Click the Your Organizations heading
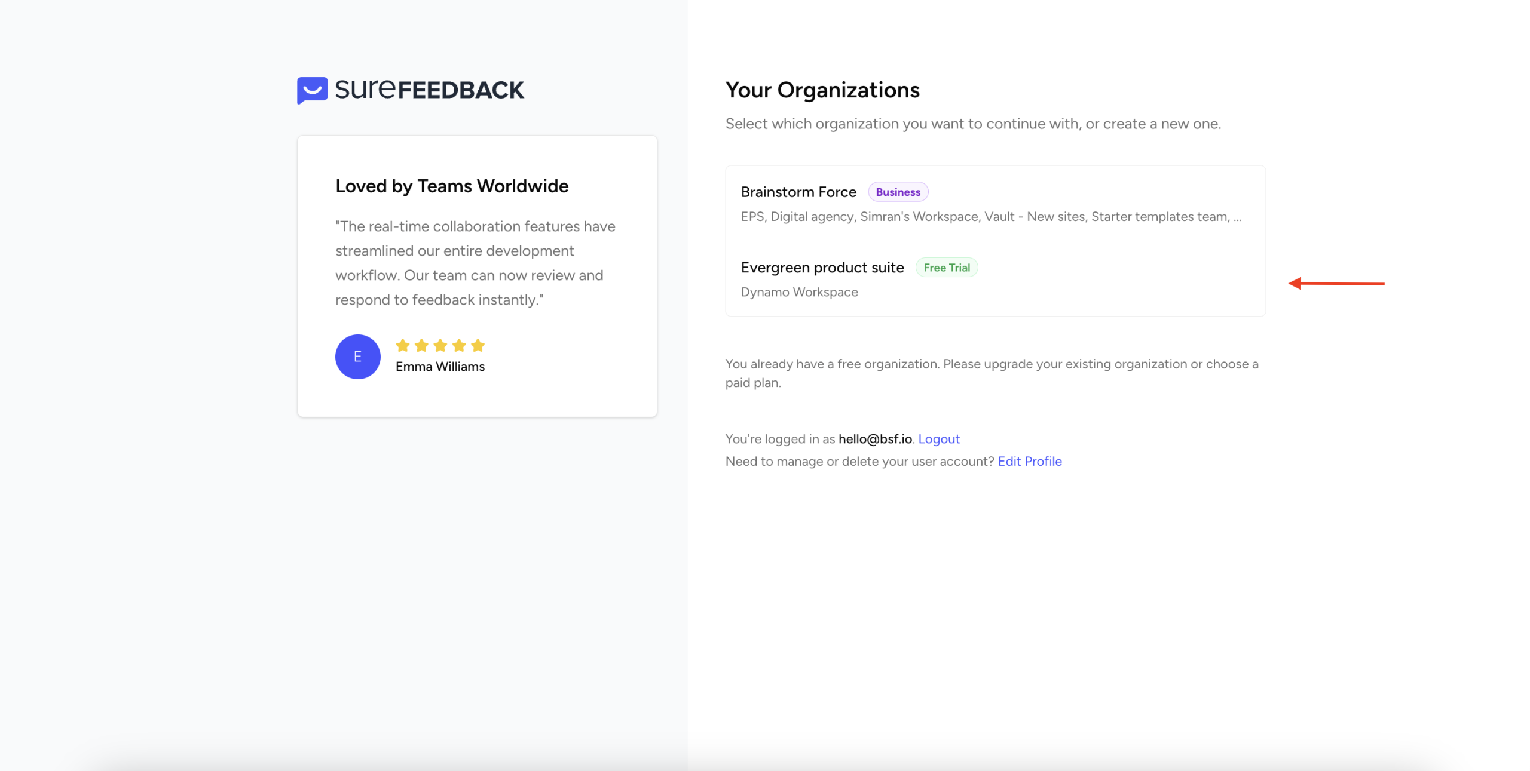This screenshot has height=771, width=1530. click(x=822, y=90)
